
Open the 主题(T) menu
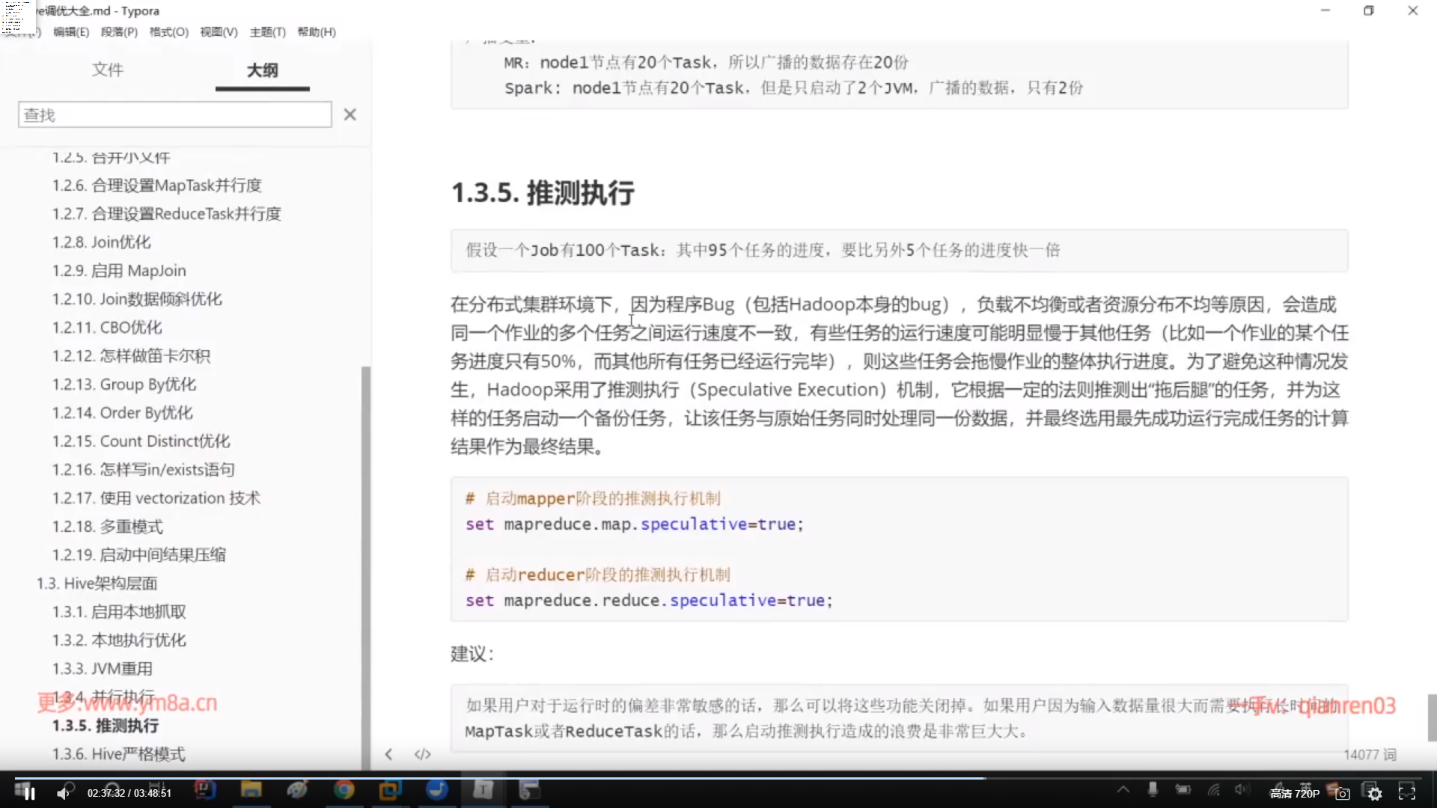click(x=267, y=31)
